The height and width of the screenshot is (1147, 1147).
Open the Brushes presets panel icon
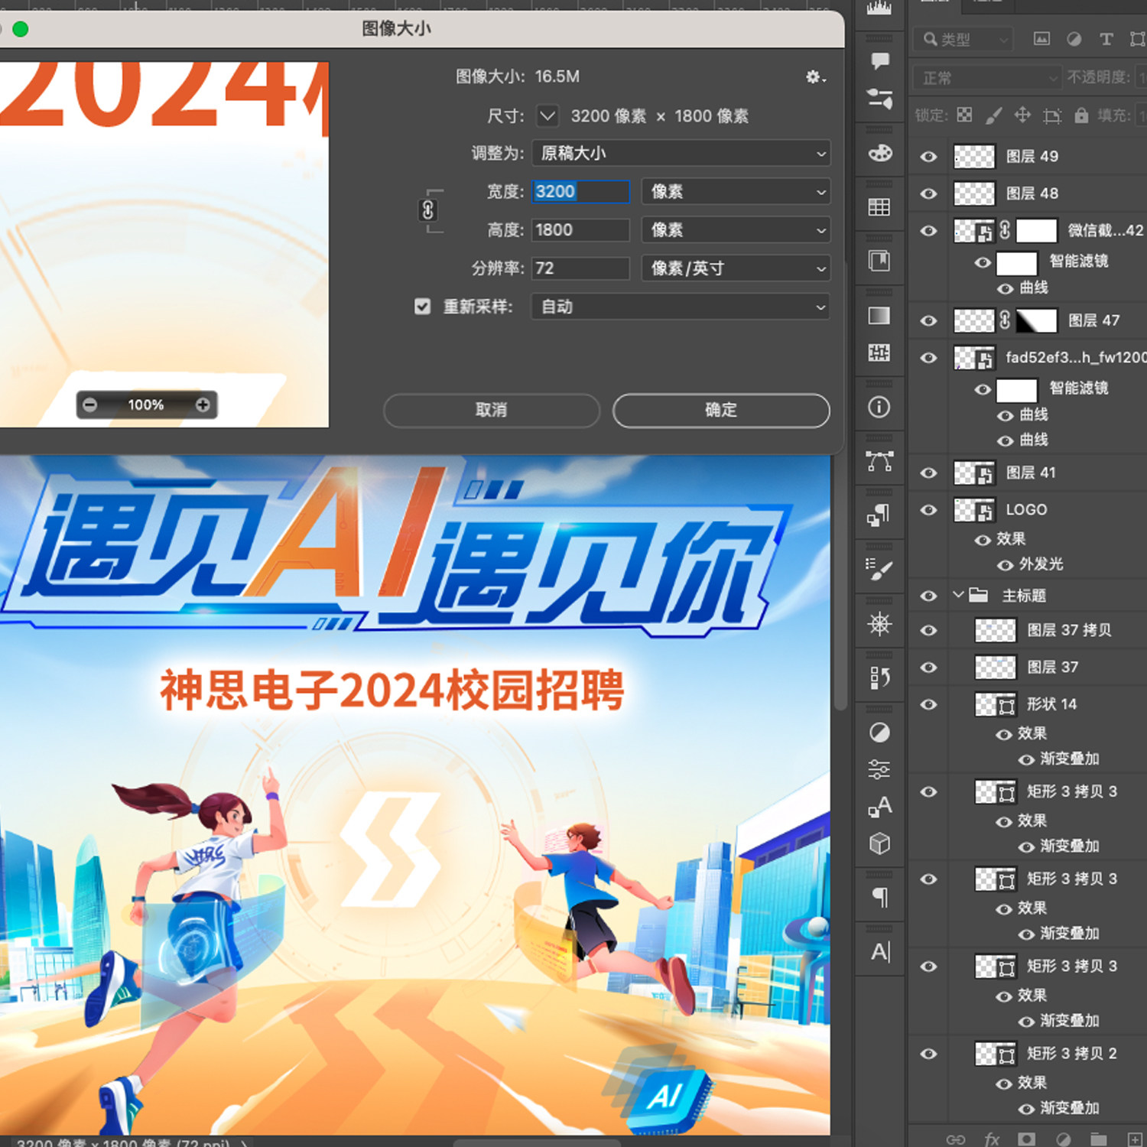tap(879, 570)
